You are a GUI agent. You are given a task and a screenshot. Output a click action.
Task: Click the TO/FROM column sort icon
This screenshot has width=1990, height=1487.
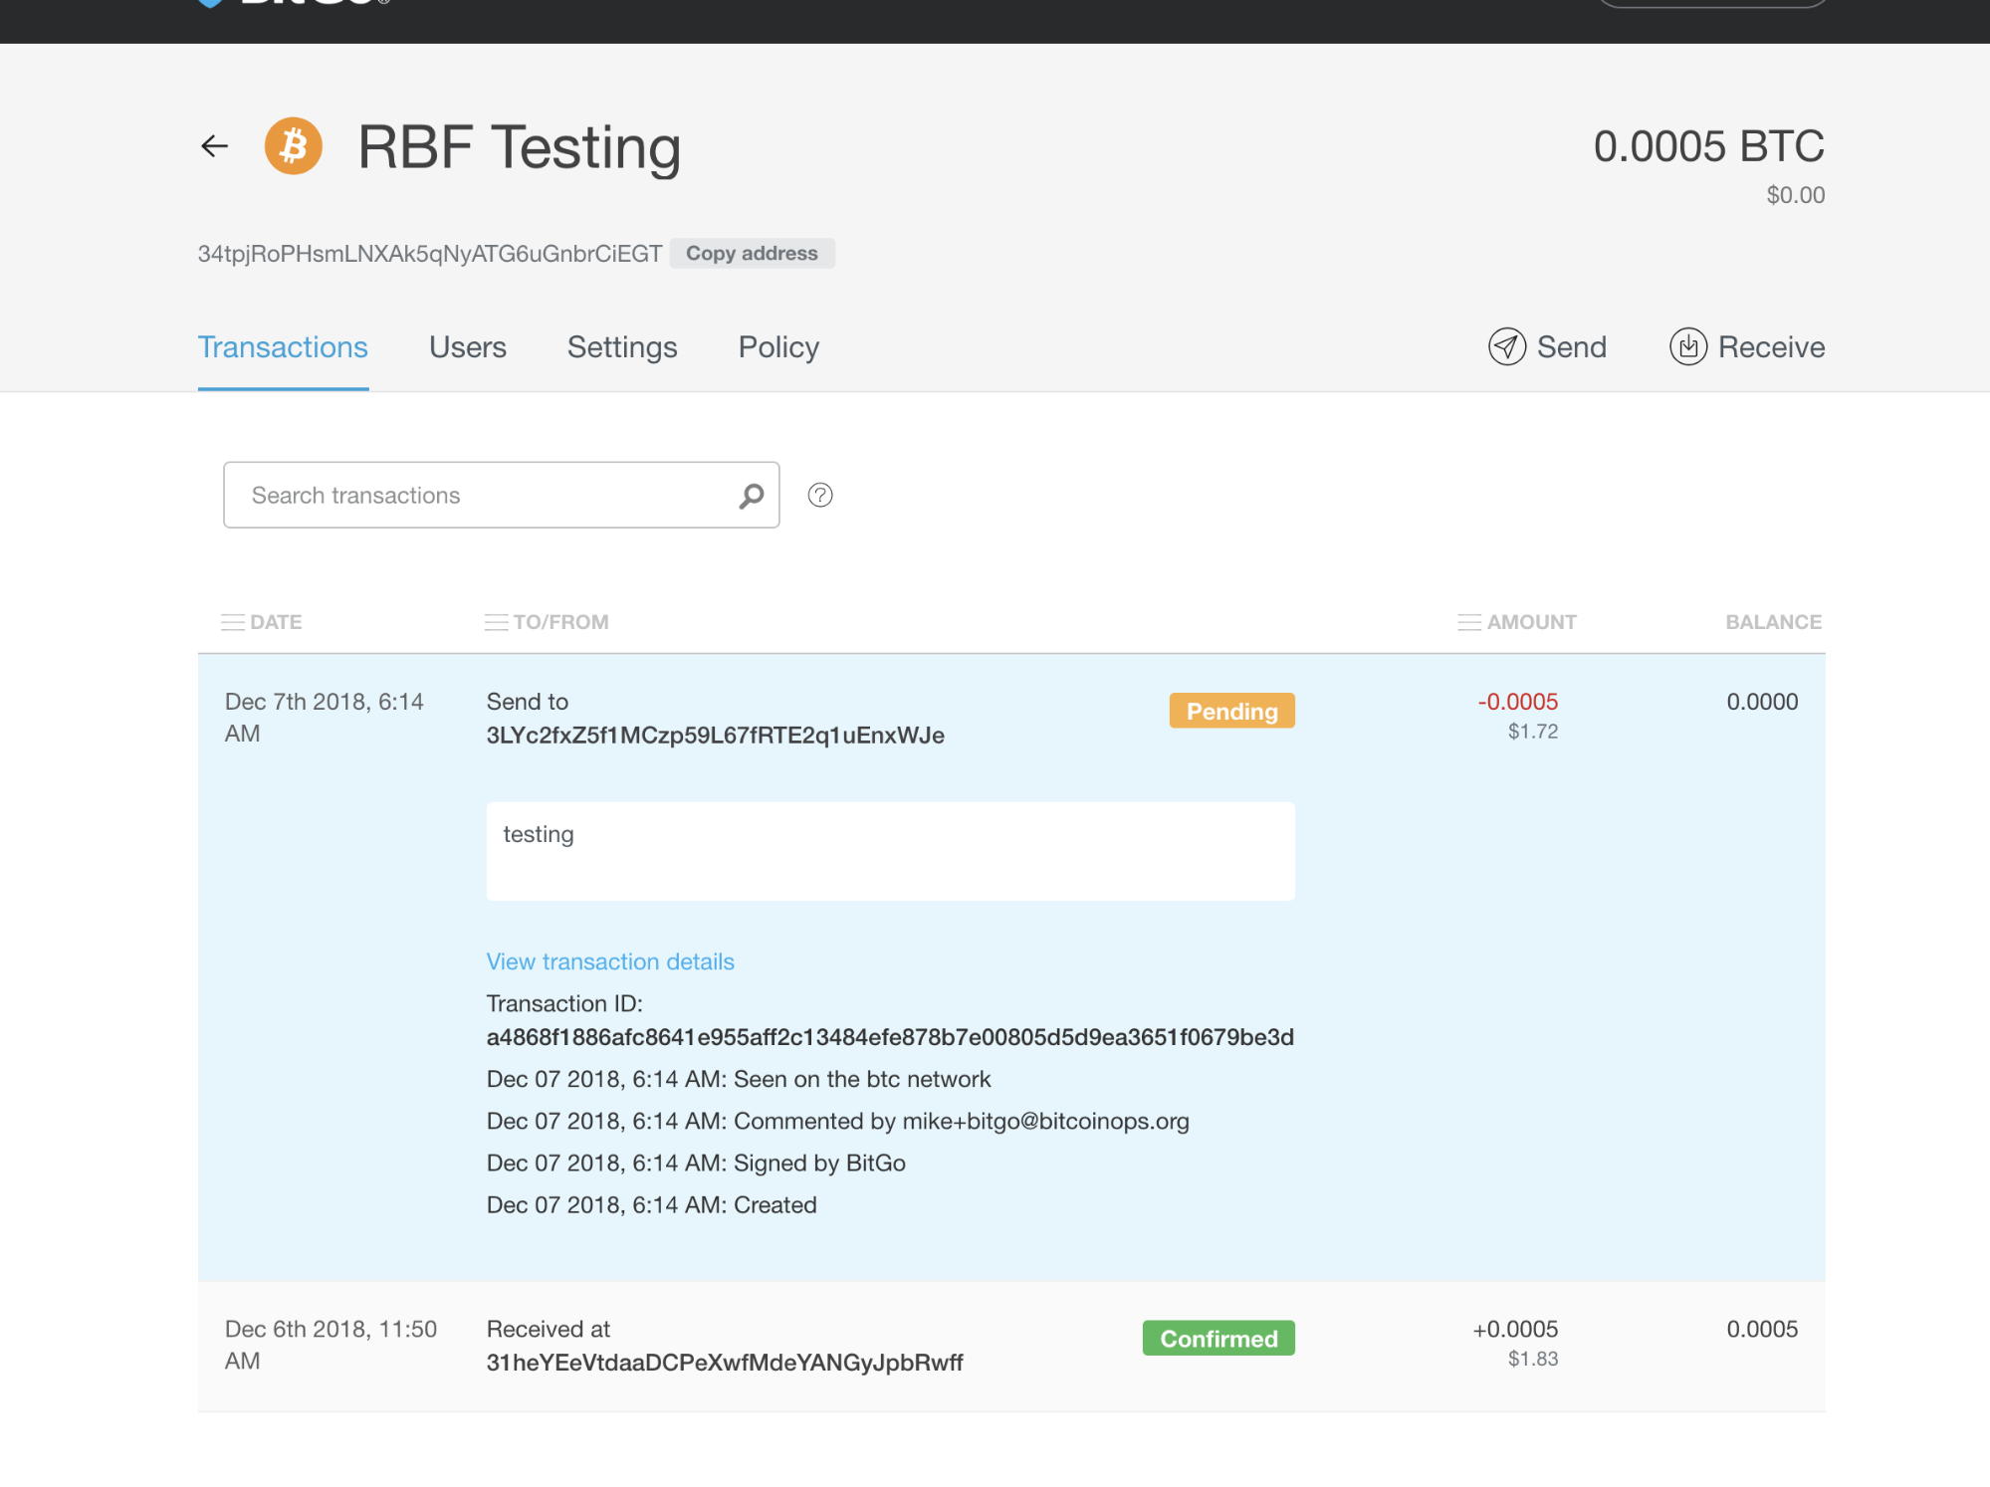[496, 622]
